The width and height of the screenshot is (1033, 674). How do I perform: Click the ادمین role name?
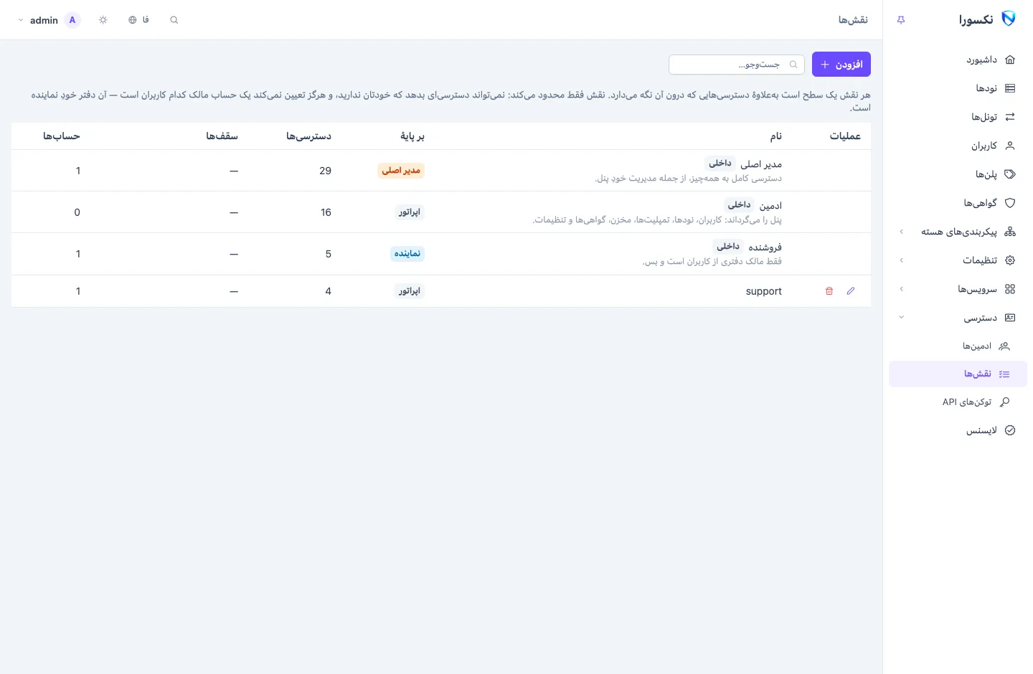770,206
